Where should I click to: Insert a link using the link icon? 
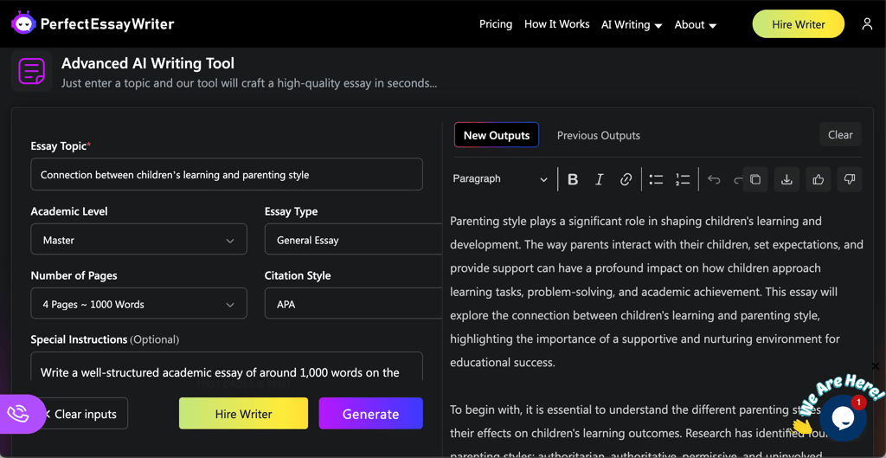626,180
